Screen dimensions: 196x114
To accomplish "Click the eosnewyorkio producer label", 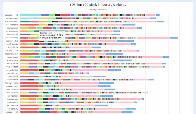I will [12, 41].
